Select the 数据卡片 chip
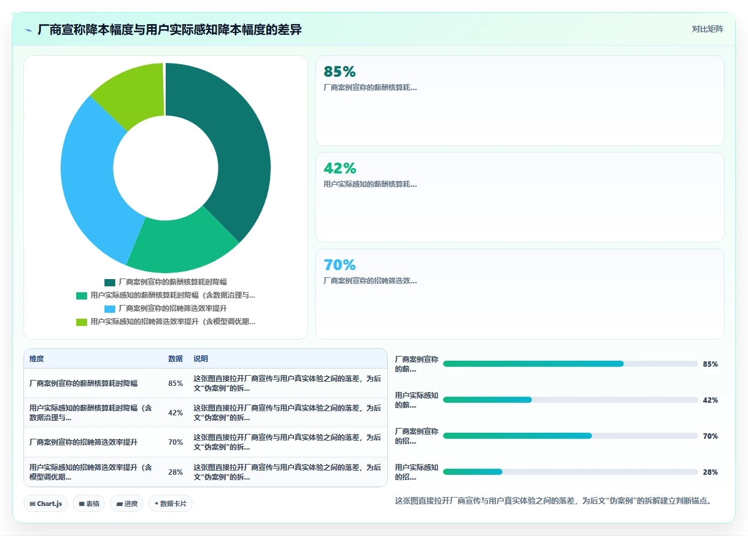 pos(170,504)
